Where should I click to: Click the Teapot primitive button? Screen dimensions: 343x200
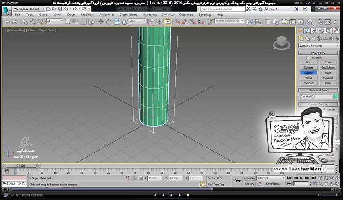(308, 83)
